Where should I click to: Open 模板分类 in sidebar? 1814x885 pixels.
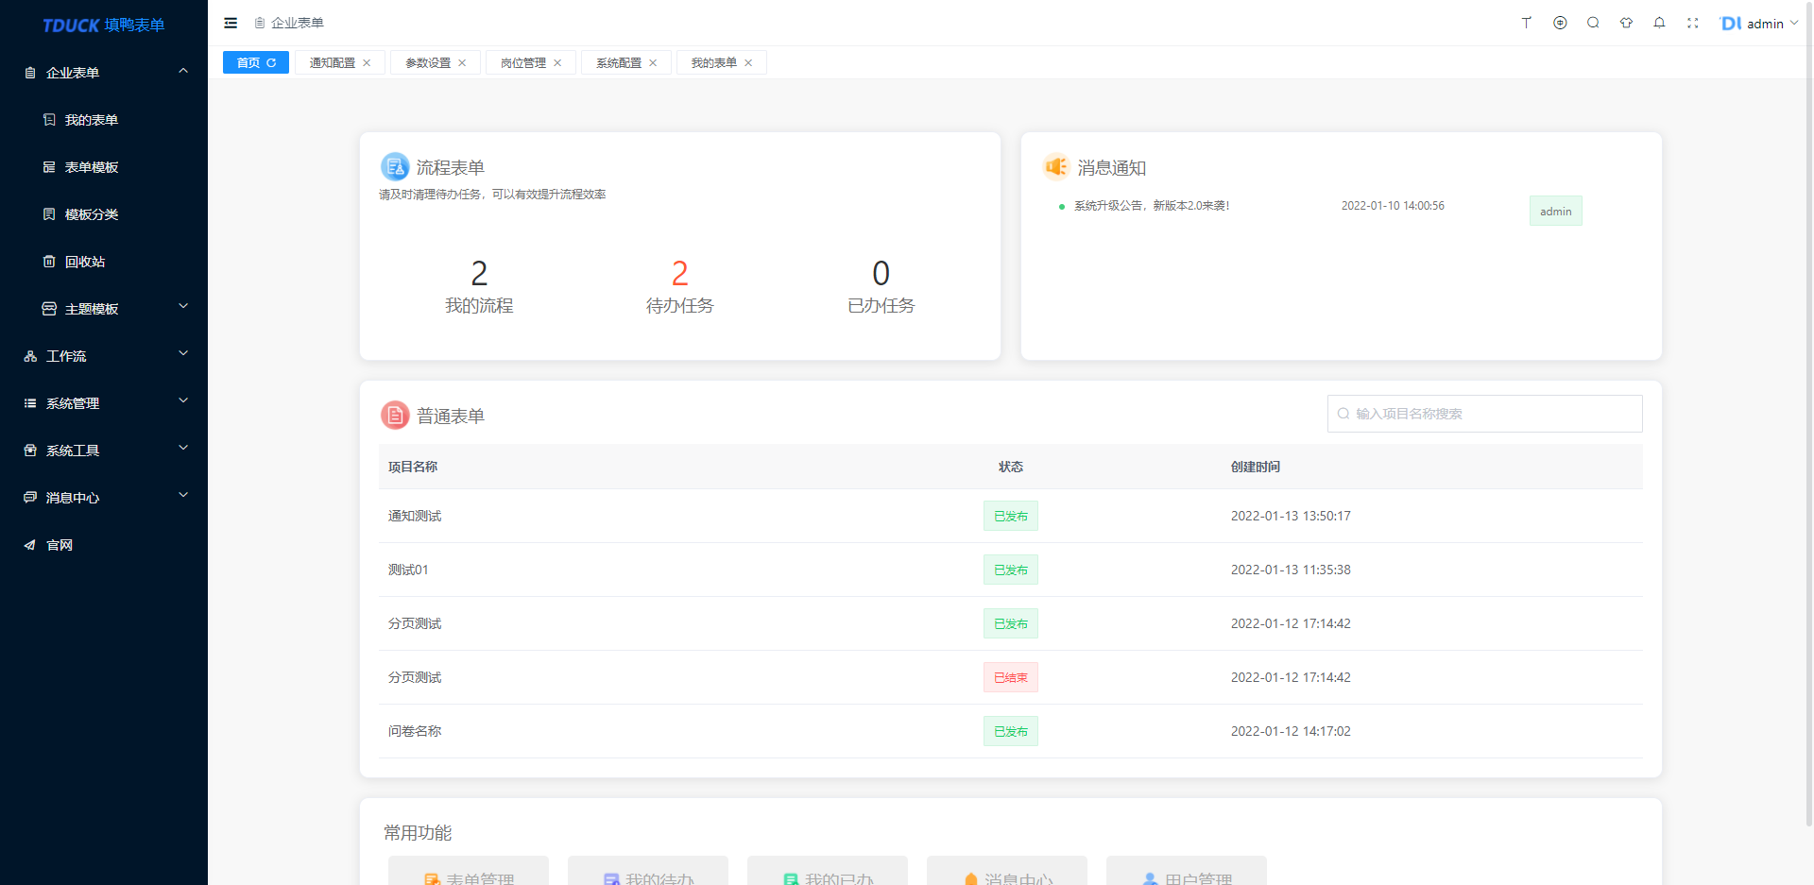[x=104, y=213]
